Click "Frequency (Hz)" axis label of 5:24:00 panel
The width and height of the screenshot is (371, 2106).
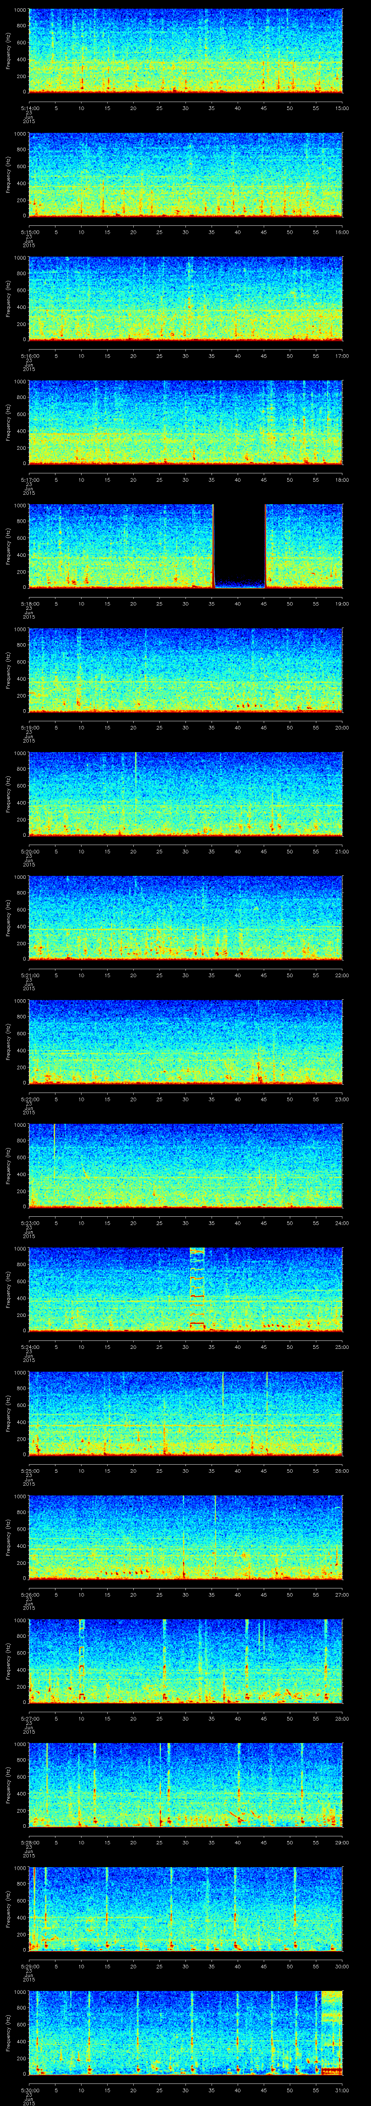coord(8,1289)
